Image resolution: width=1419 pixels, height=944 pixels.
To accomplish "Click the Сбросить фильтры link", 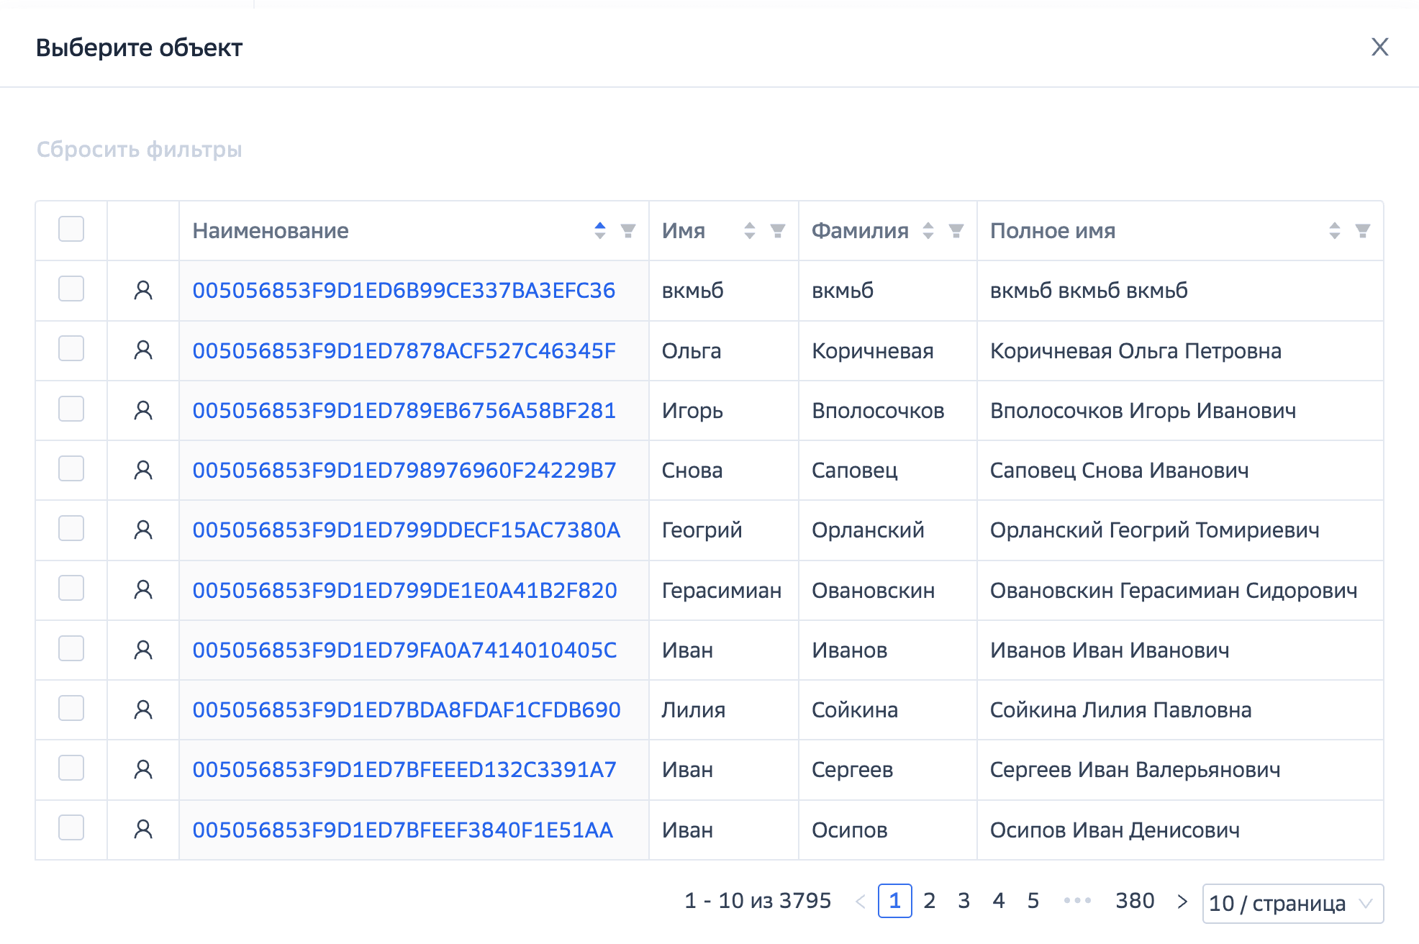I will [x=139, y=150].
